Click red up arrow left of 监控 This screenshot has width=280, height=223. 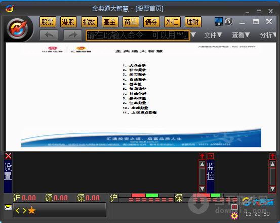[202, 156]
